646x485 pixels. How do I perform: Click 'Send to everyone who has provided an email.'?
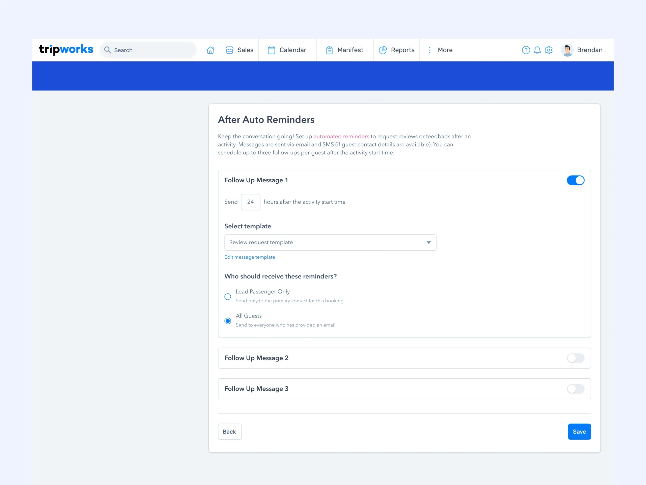[286, 325]
